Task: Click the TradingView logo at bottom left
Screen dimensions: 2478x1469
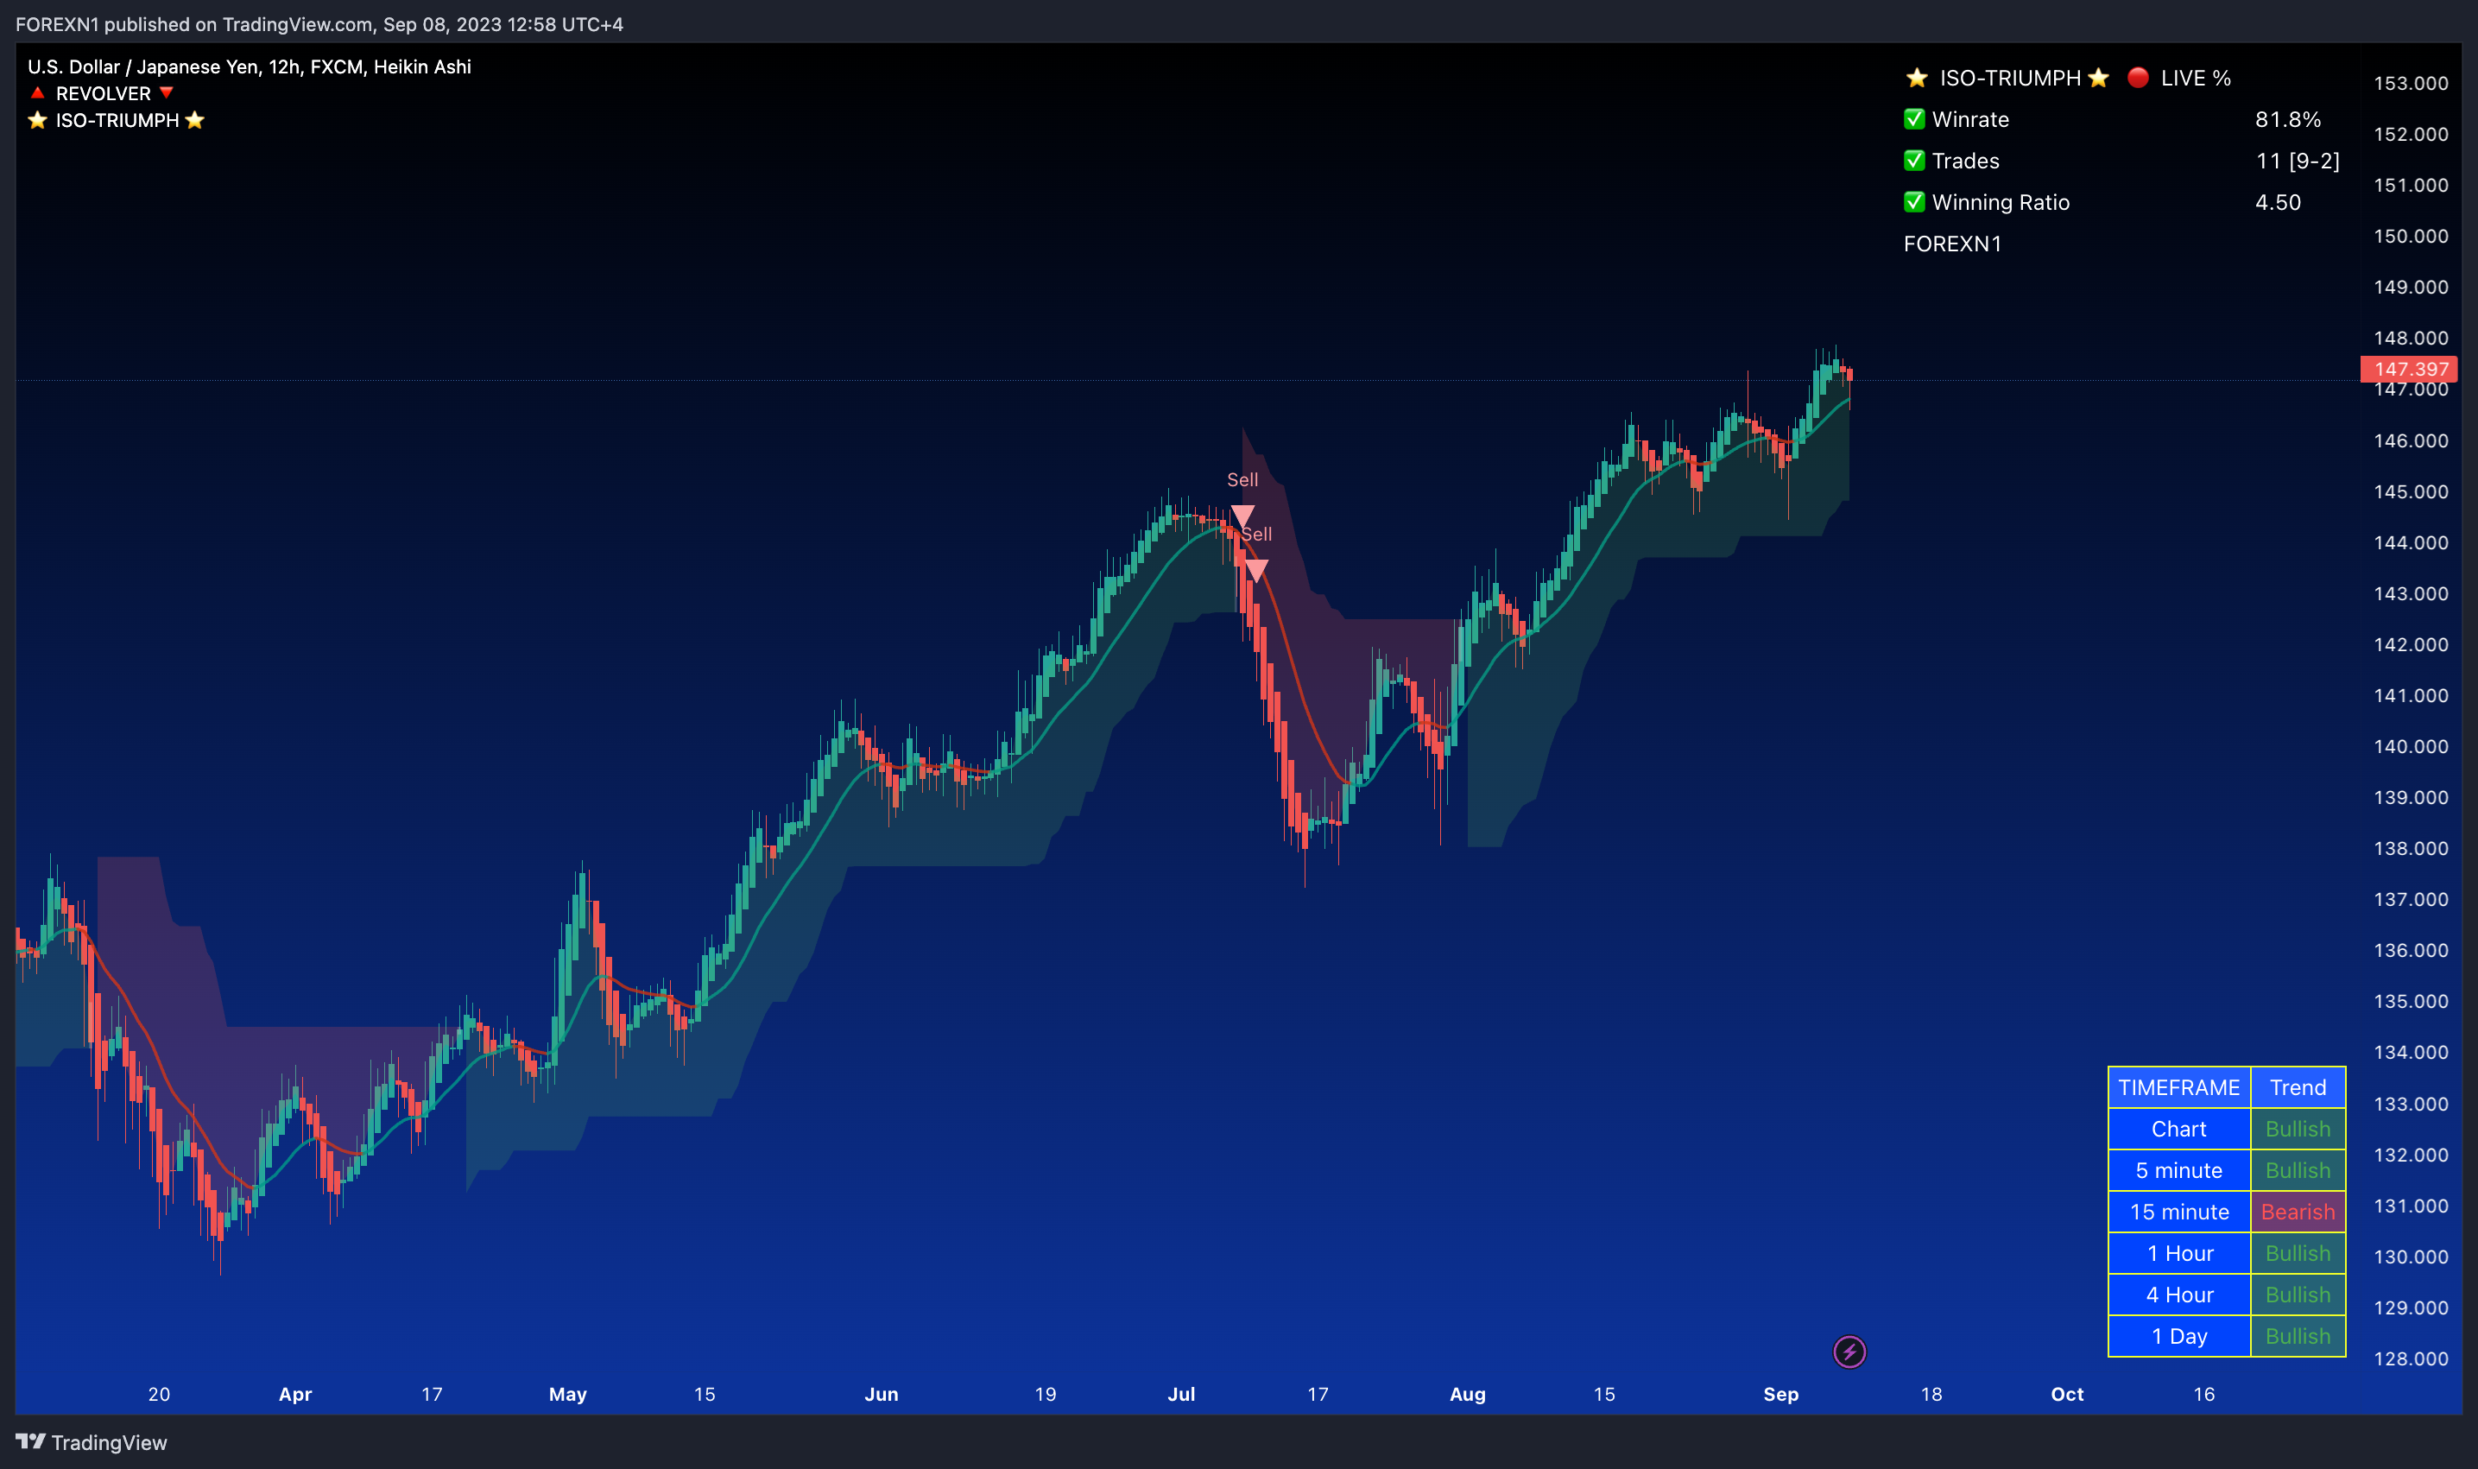Action: tap(31, 1441)
